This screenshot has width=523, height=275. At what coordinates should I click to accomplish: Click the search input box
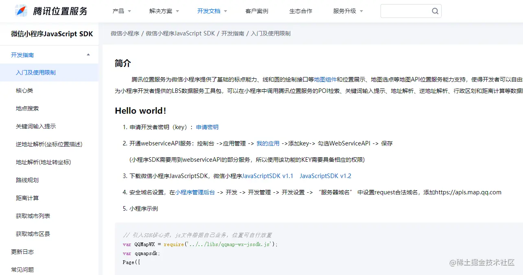(x=411, y=11)
